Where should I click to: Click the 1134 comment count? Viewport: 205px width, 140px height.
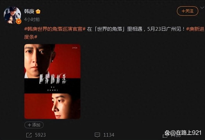coord(109,135)
